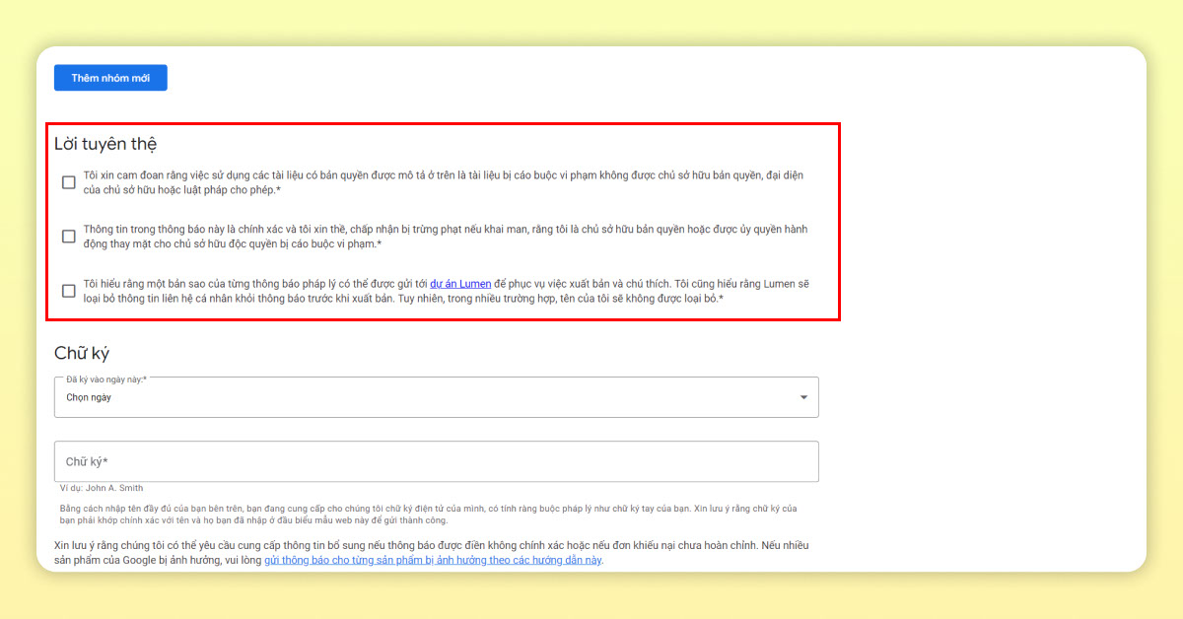Click the "Ví dụ: John A. Smith" hint text

point(101,488)
